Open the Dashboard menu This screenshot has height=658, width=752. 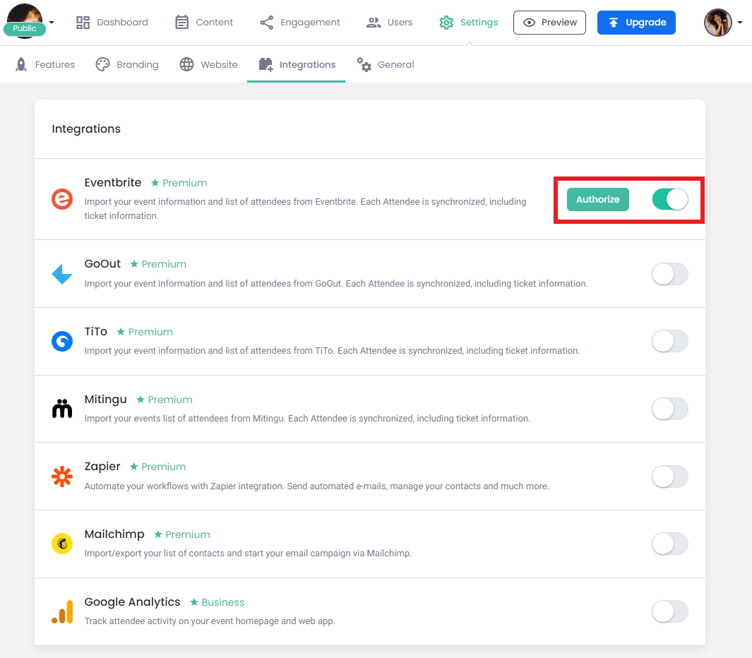click(x=112, y=23)
